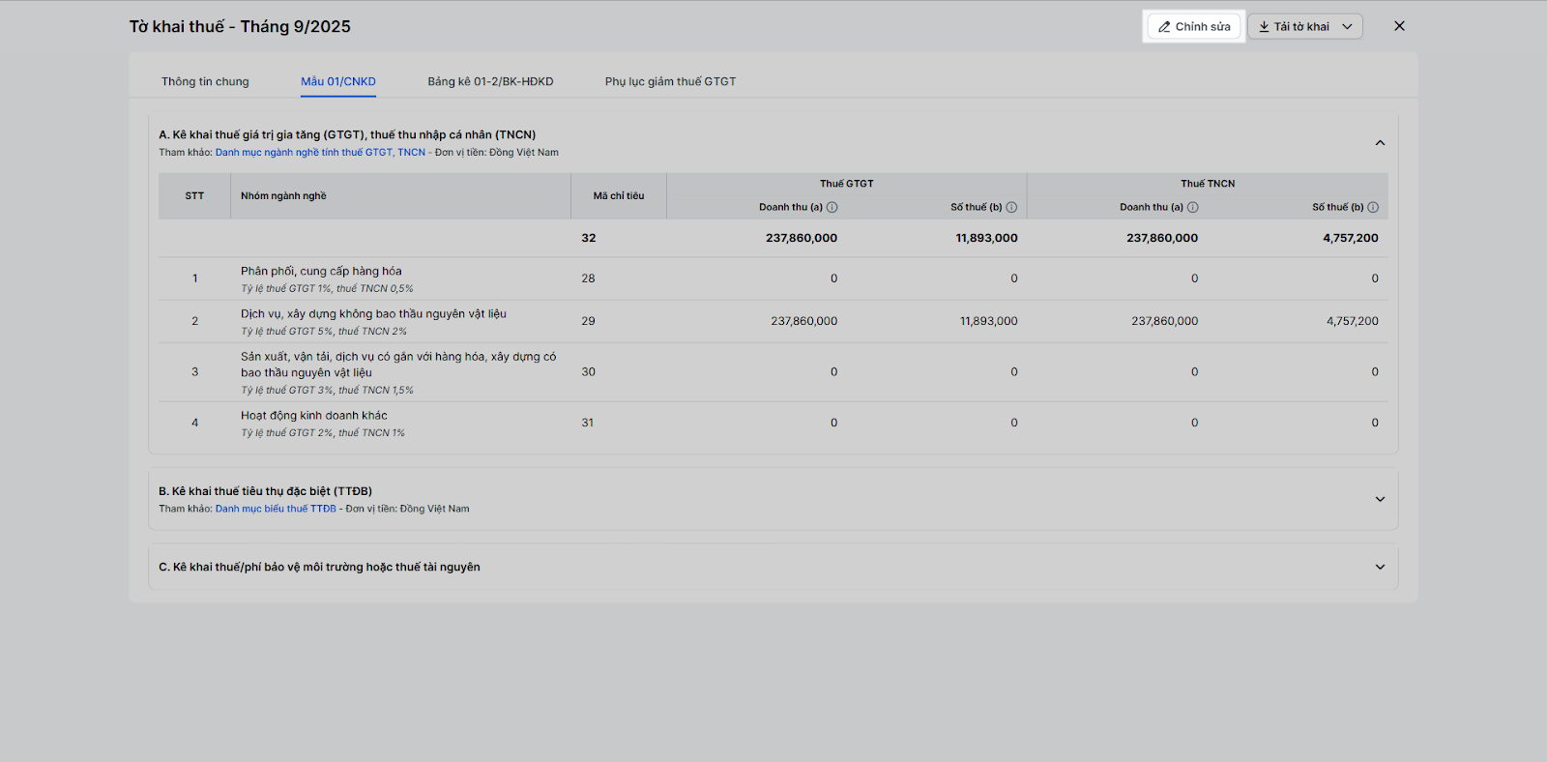Click the Nhóm ngành nghề column header

(283, 196)
